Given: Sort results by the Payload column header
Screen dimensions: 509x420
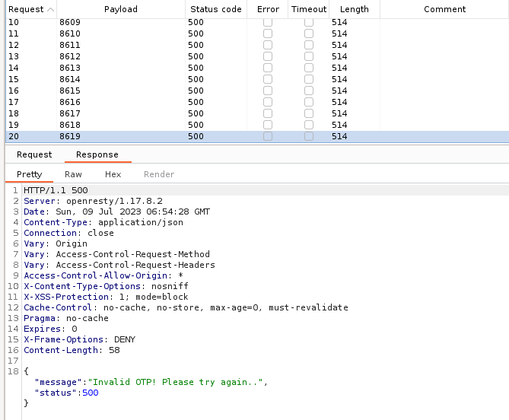Looking at the screenshot, I should (121, 9).
